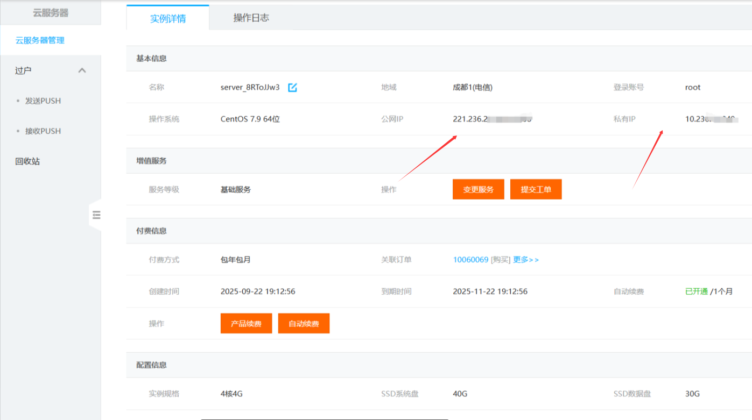This screenshot has height=420, width=752.
Task: Click the server name server_8RToJJw3
Action: coord(250,87)
